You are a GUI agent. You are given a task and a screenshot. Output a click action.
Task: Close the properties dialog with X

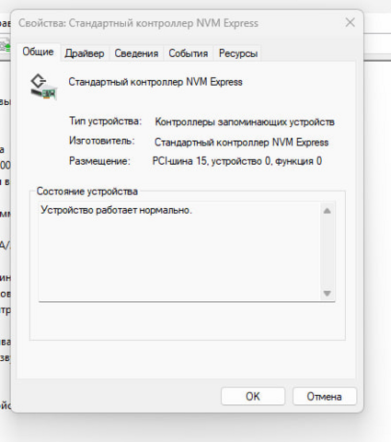pyautogui.click(x=350, y=22)
